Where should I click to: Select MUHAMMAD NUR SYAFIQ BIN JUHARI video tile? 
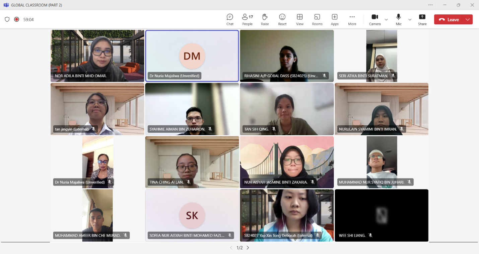pos(382,162)
